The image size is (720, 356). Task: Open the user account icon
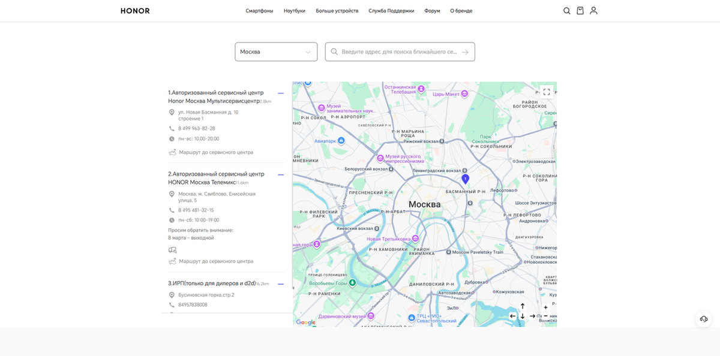593,11
